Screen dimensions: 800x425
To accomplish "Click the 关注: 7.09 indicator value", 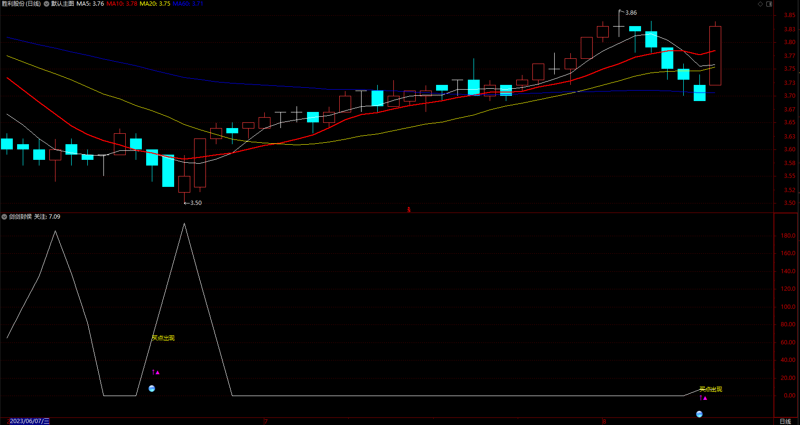I will [47, 217].
